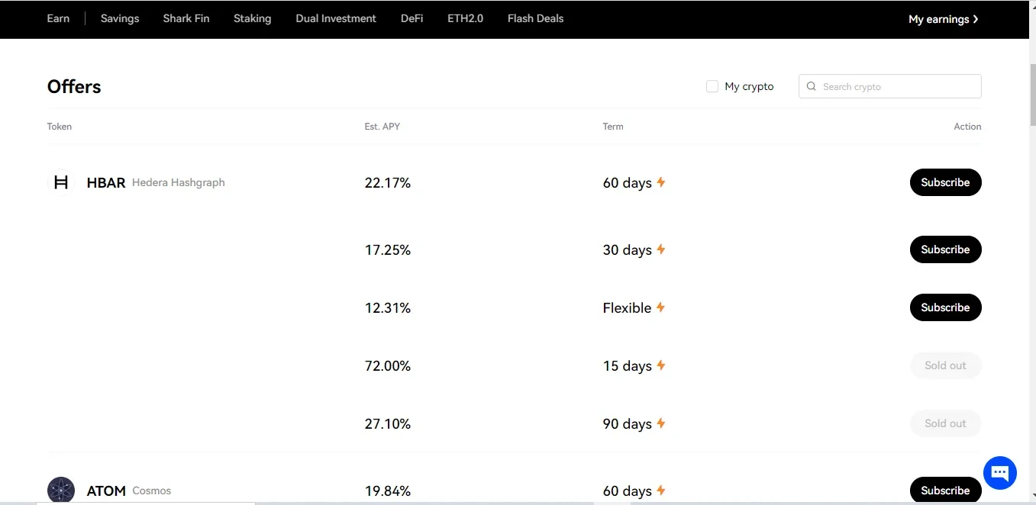Subscribe to the 12.31% Flexible offer
Image resolution: width=1036 pixels, height=505 pixels.
[945, 307]
